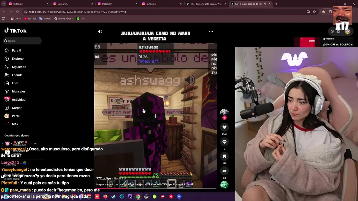Open the Cargar upload page
Screen dimensions: 358x201
13,108
